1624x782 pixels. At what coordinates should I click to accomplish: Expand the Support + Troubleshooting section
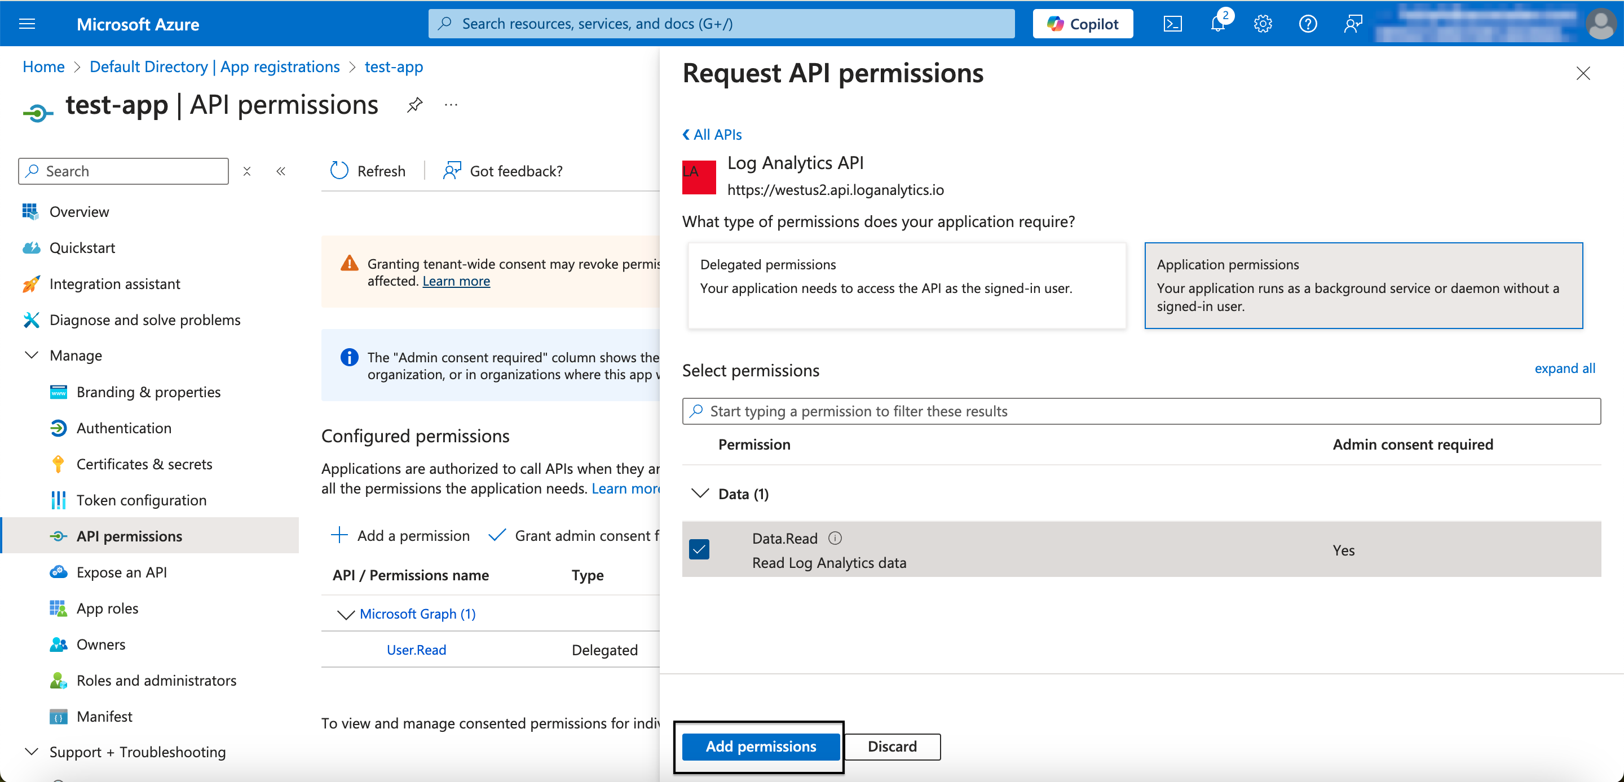(x=31, y=752)
